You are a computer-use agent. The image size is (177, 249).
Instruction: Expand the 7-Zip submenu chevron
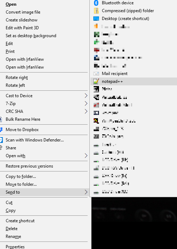pyautogui.click(x=86, y=104)
